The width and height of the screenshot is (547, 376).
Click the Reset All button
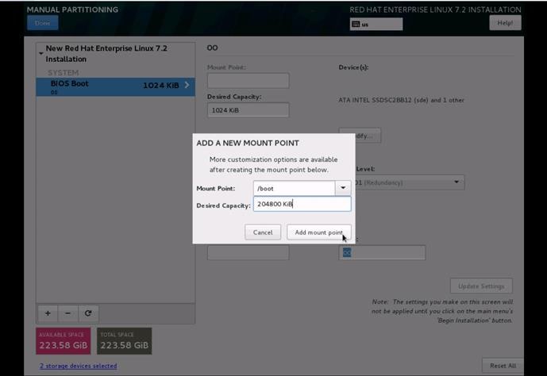tap(503, 366)
